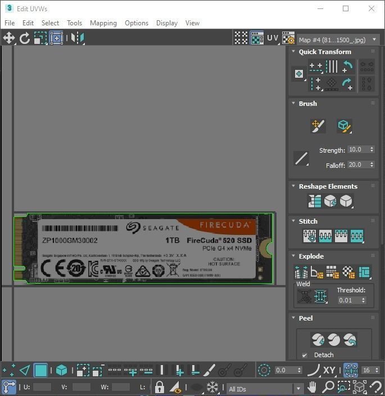Click Flatten by Material ID icon
Viewport: 385px width, 396px height.
[x=348, y=272]
